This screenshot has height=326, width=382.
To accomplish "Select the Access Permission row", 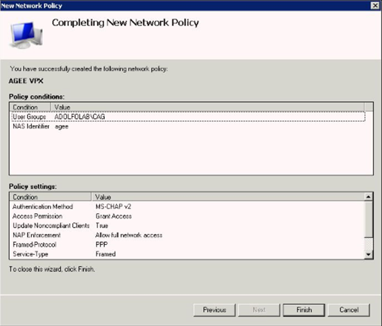I will [x=187, y=216].
